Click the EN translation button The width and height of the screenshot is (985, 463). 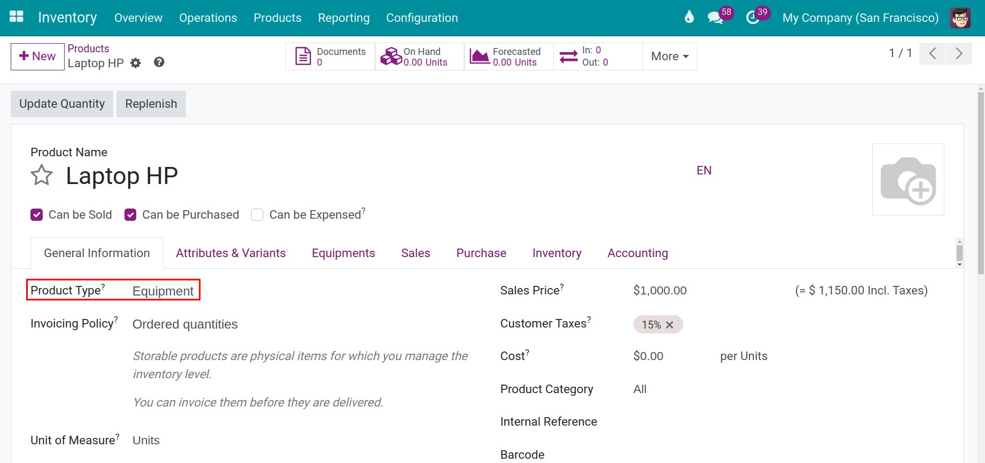[x=704, y=170]
